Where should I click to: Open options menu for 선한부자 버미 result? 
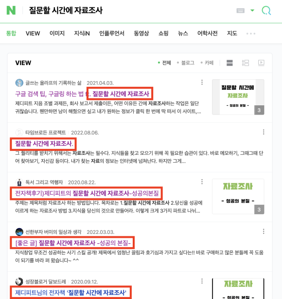(264, 232)
